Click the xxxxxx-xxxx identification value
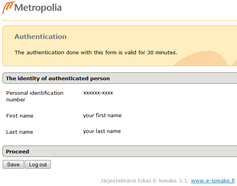This screenshot has height=186, width=237. click(98, 93)
